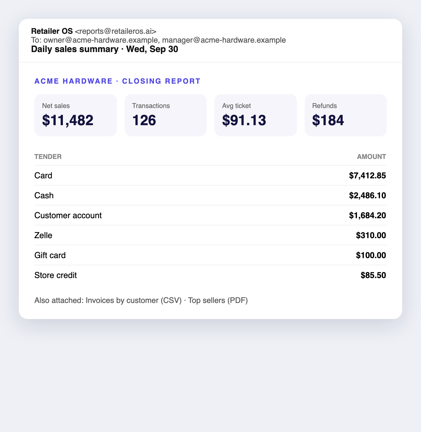
Task: Open the Avg ticket $91.13 card
Action: 255,115
